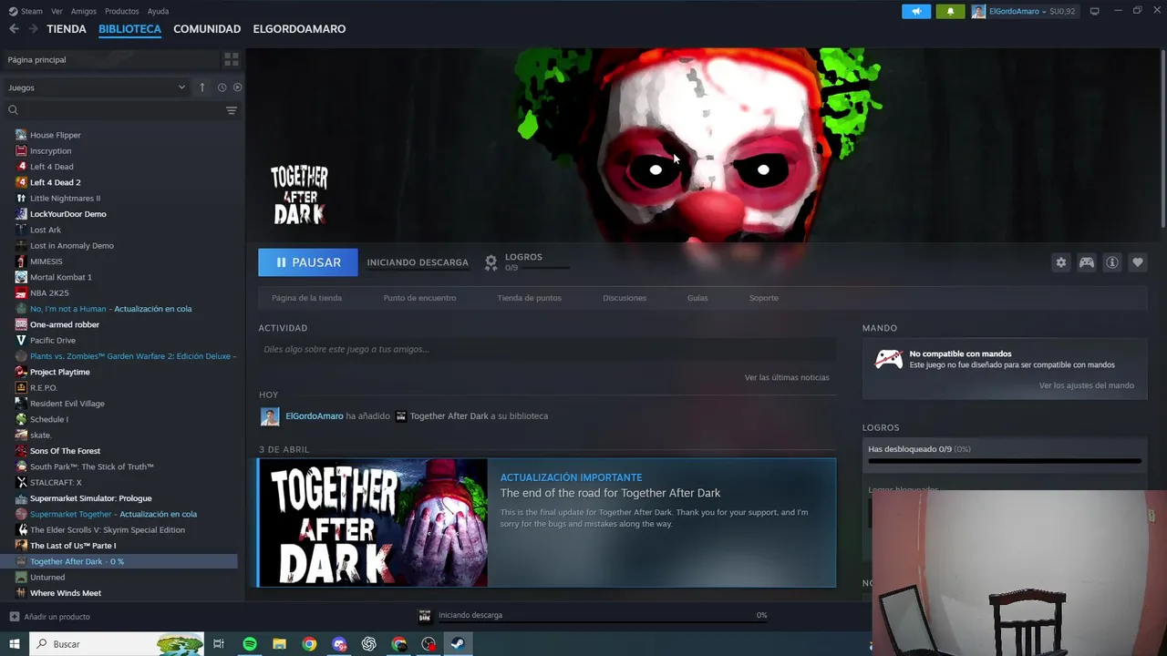
Task: Open ElGordoAmaro link in activity feed
Action: pos(315,416)
